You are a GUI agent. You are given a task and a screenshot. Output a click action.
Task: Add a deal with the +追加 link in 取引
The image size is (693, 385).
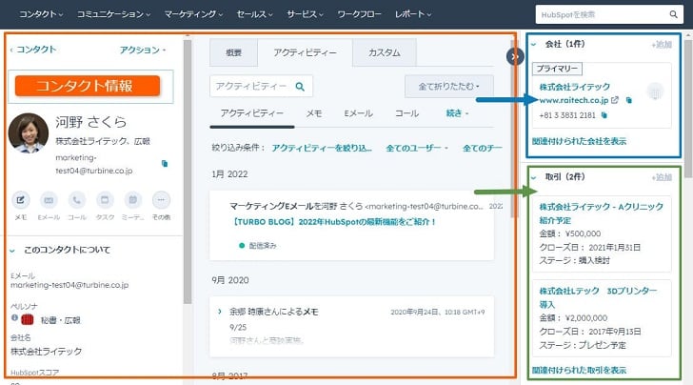[x=662, y=177]
